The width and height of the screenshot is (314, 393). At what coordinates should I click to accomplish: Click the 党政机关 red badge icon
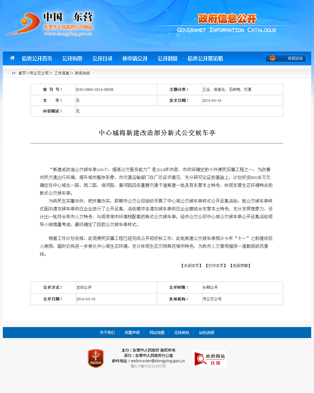pos(95,358)
